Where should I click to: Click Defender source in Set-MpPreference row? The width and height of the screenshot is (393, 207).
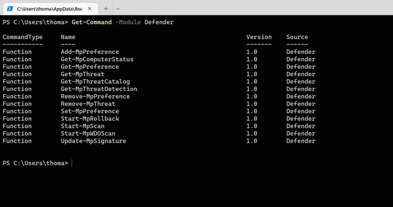pos(301,111)
